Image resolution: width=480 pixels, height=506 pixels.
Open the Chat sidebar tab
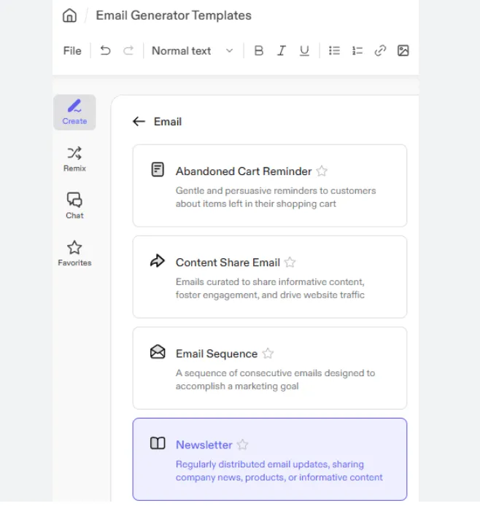(74, 206)
